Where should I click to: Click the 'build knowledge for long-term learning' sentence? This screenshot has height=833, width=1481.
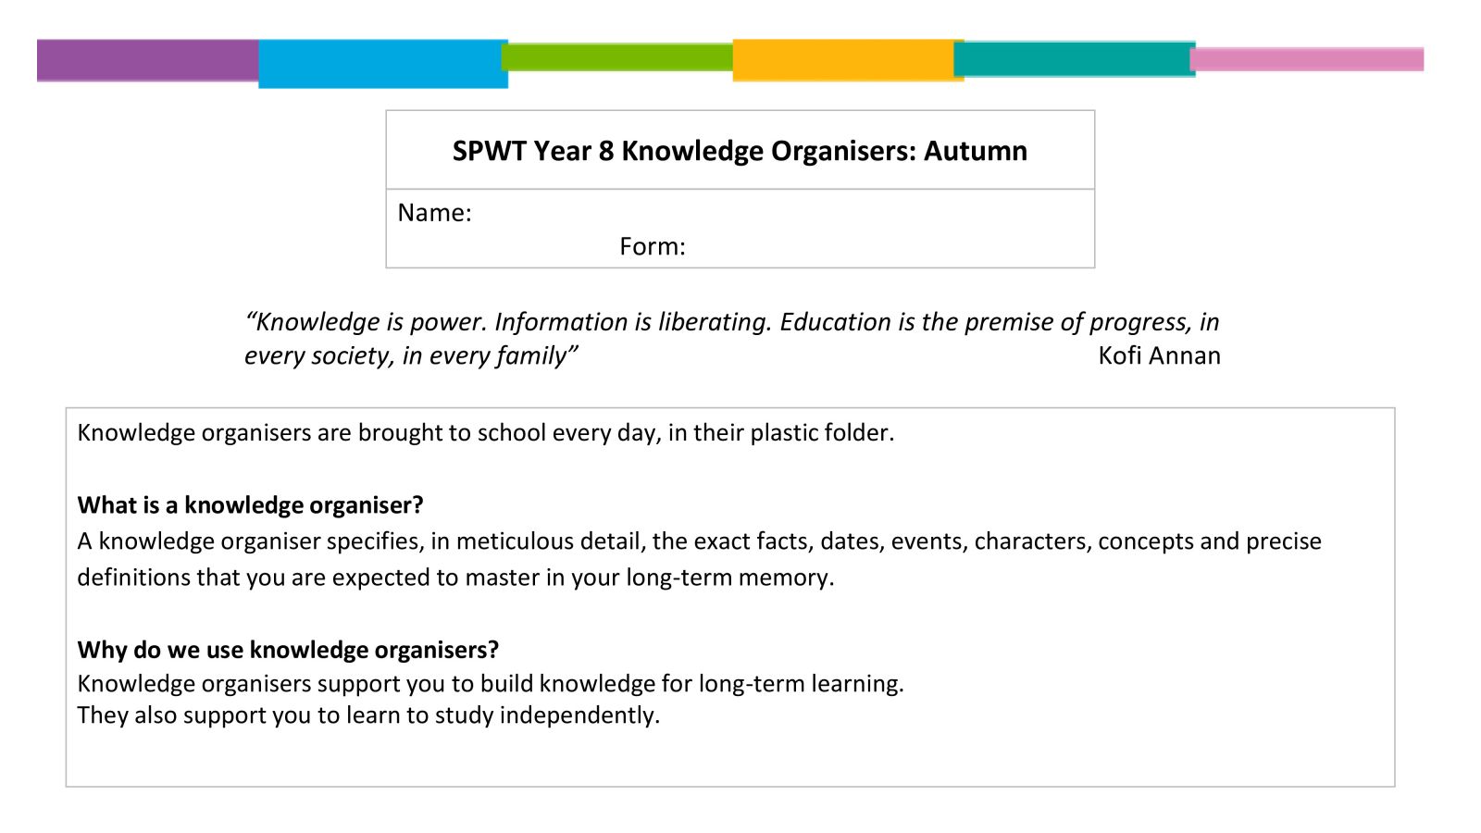pos(491,684)
